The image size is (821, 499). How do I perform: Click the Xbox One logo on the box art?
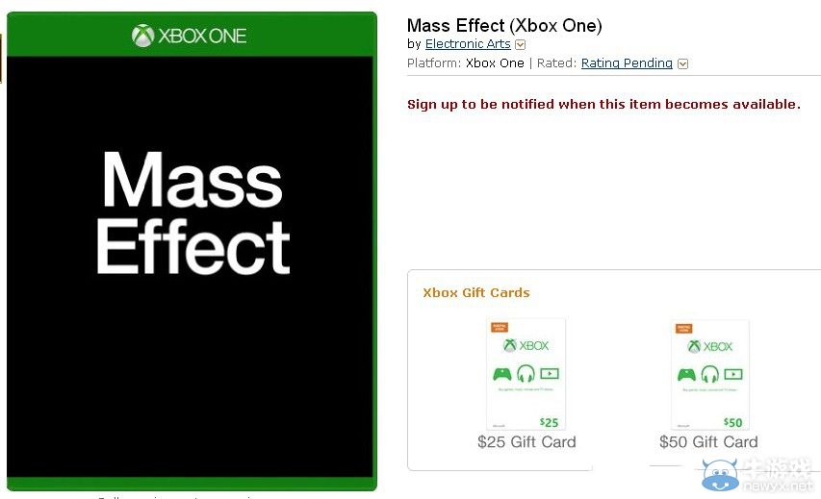tap(190, 37)
